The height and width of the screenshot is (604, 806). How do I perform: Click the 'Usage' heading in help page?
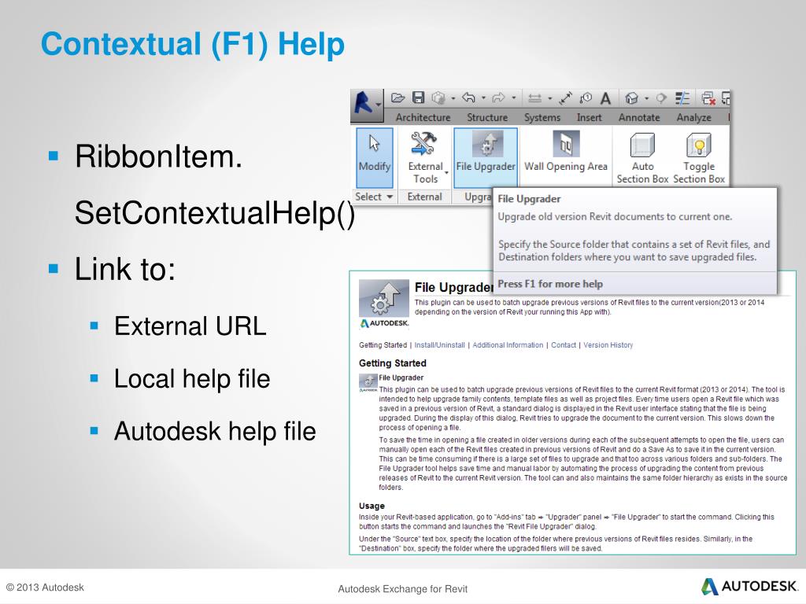pos(372,506)
